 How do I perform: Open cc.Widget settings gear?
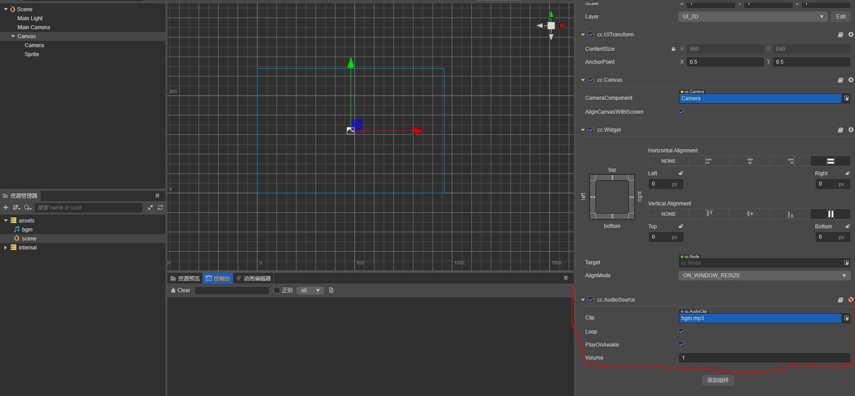tap(851, 130)
